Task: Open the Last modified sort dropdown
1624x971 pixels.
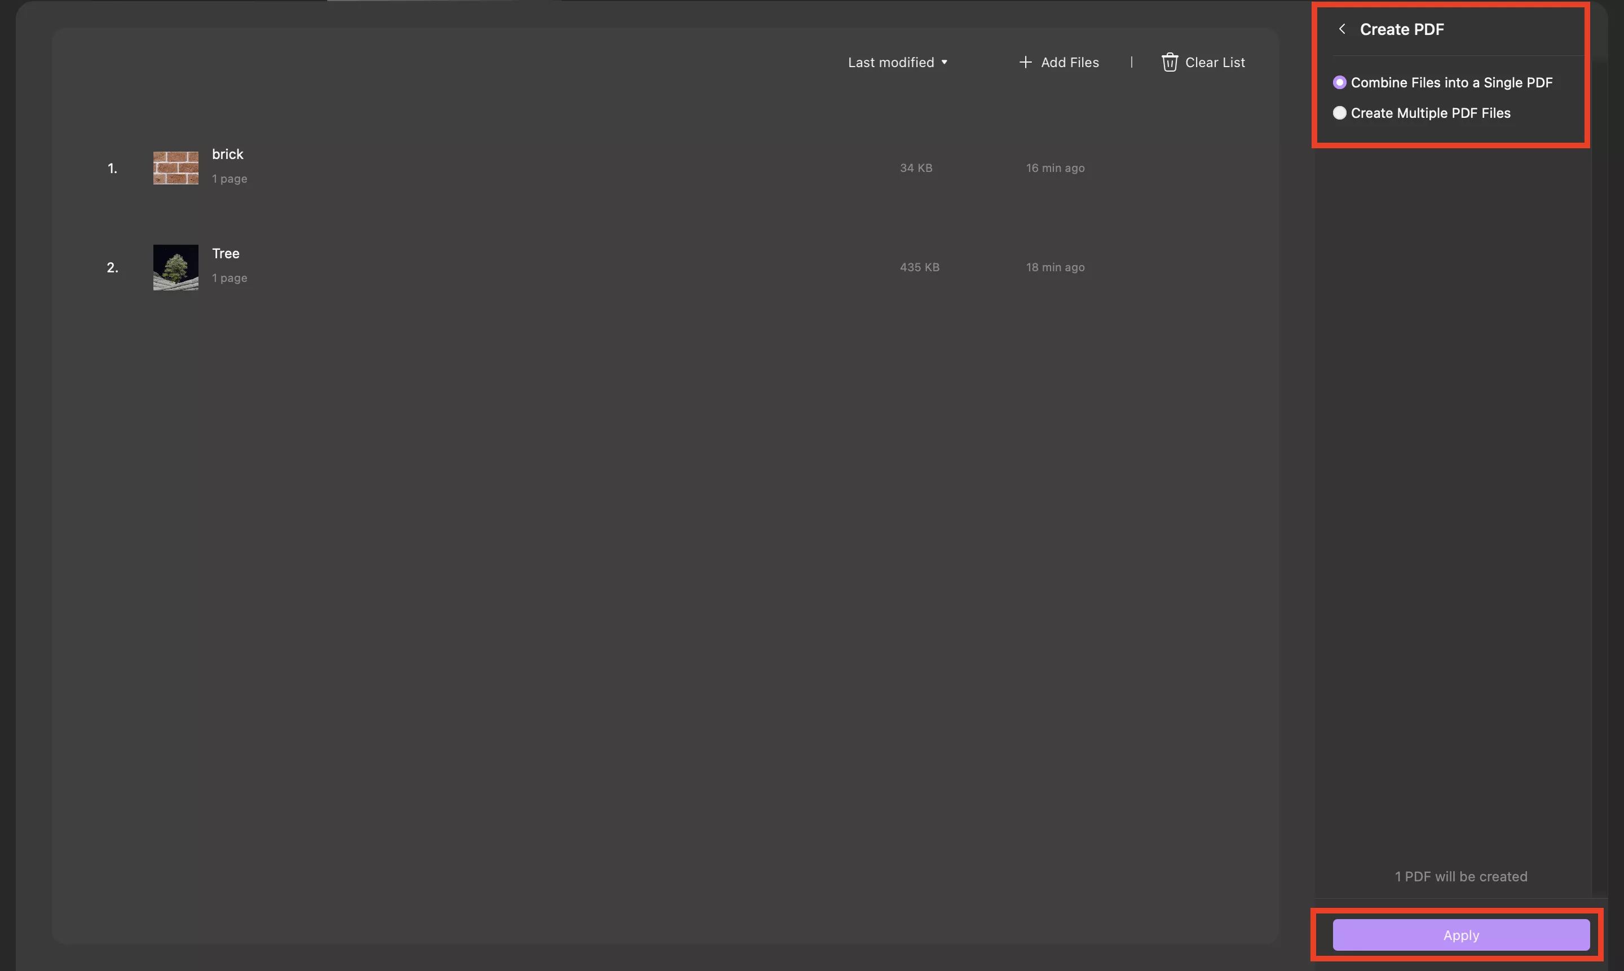Action: click(x=898, y=62)
